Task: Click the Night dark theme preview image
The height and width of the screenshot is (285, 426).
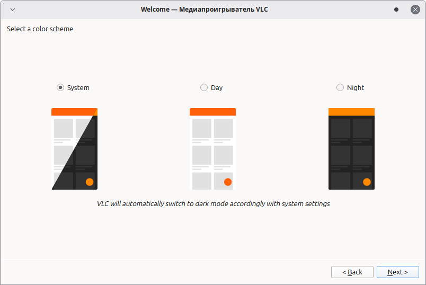Action: [x=352, y=149]
